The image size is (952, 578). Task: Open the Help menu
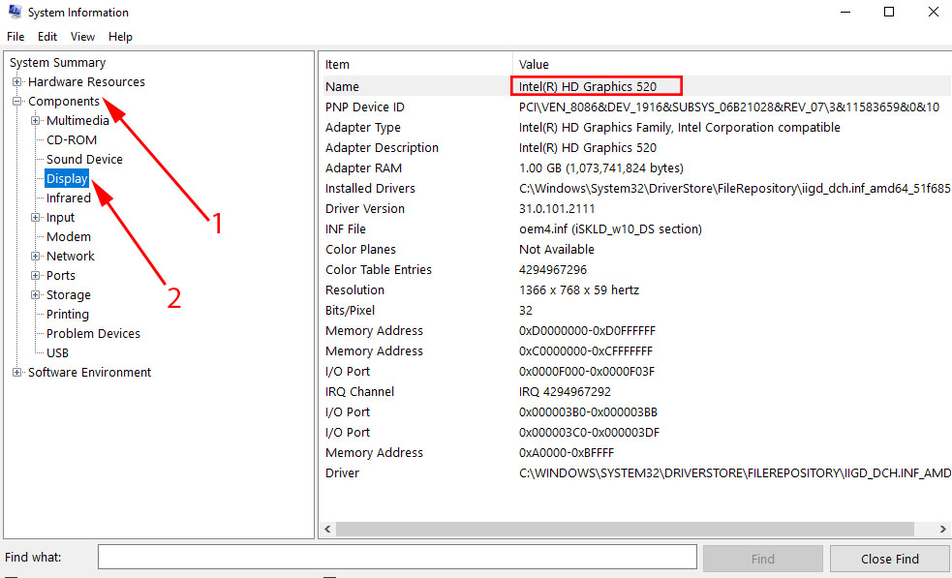[120, 36]
